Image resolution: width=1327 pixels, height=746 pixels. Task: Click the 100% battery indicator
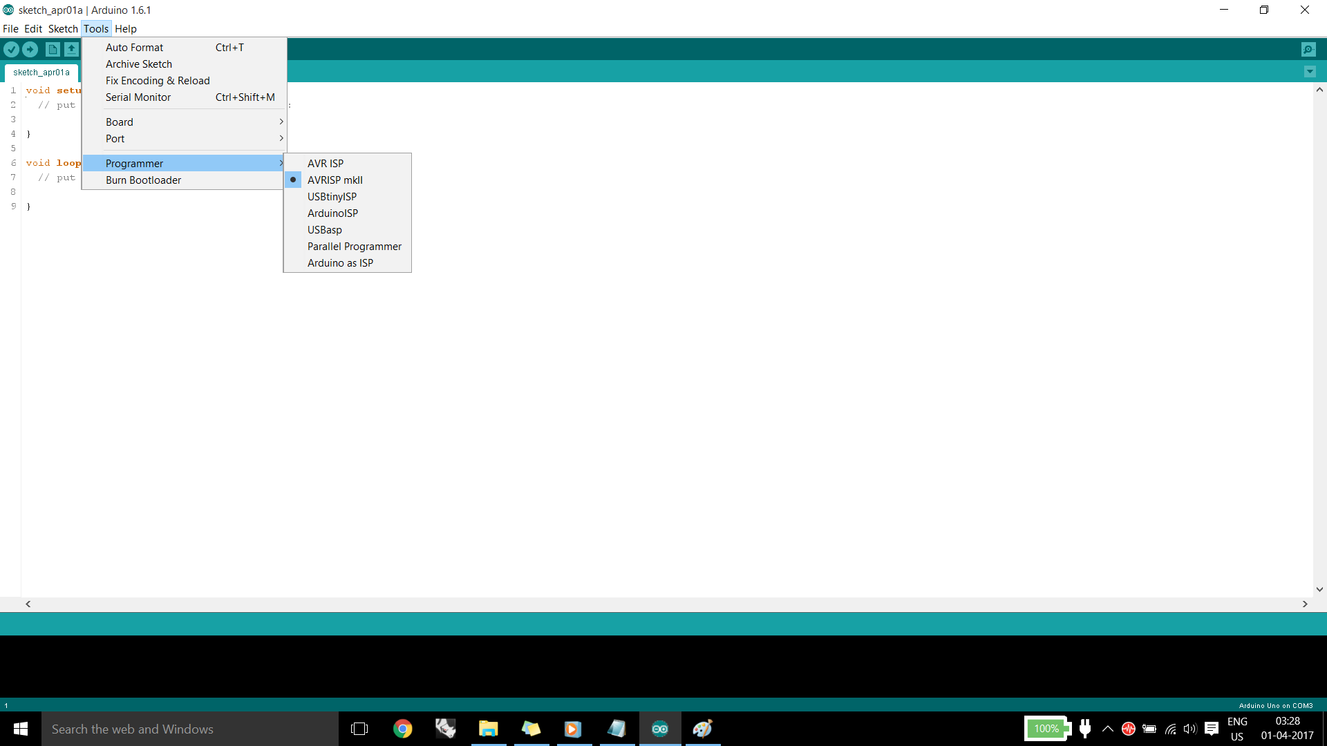(1047, 729)
